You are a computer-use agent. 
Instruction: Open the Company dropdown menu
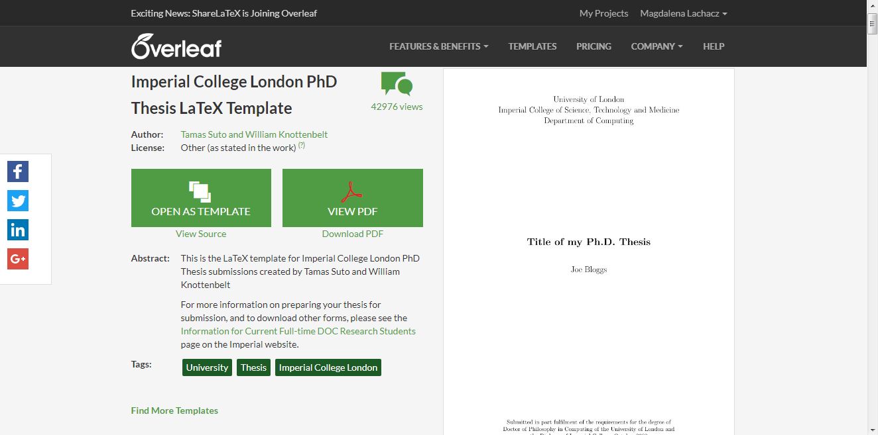click(x=657, y=46)
